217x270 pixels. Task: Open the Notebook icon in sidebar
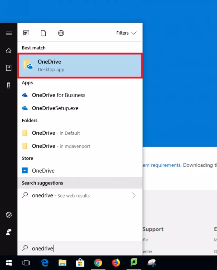[9, 68]
